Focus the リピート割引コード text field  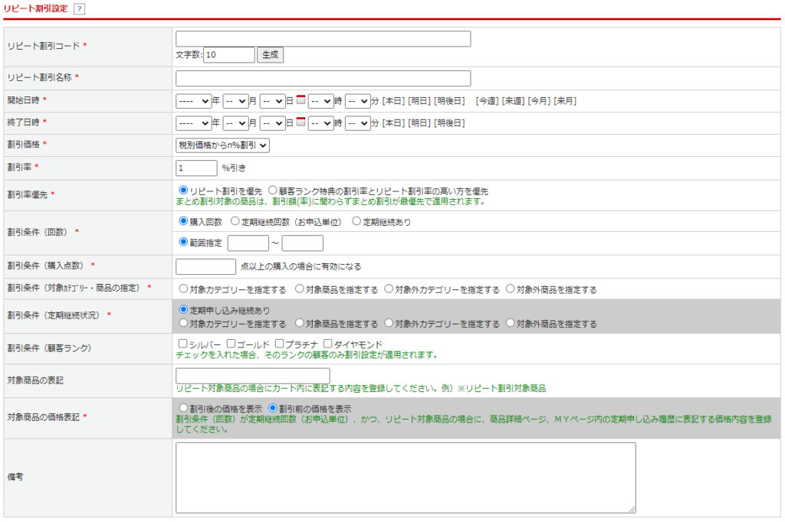[x=323, y=39]
